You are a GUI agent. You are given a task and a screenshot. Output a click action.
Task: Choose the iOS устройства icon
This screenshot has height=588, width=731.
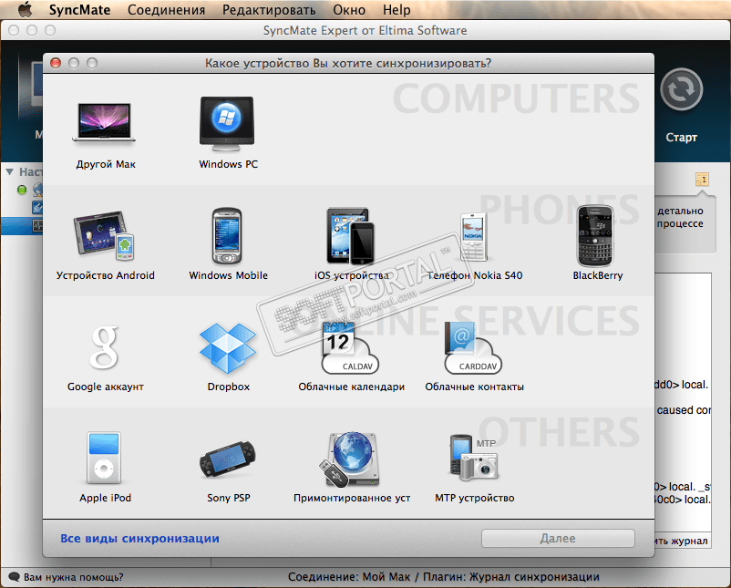[351, 236]
